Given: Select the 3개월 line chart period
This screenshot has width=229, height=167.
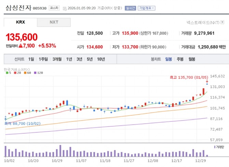Looking at the screenshot, I should coord(57,59).
